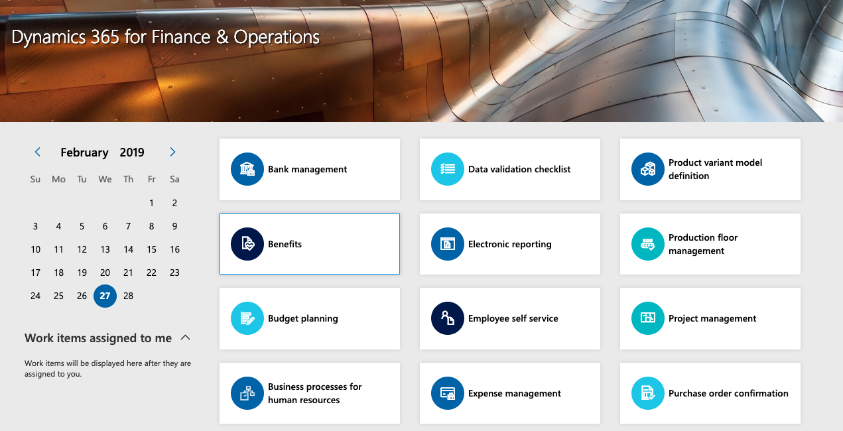This screenshot has width=843, height=431.
Task: Select February 16 in calendar
Action: [174, 249]
